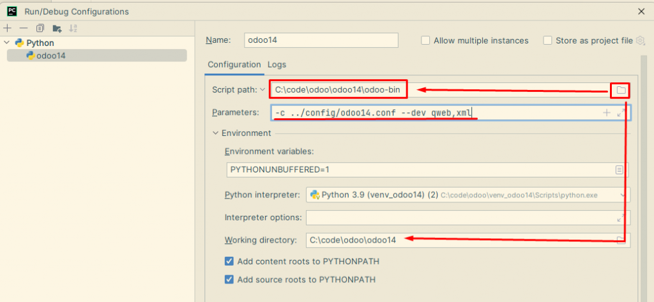Browse for the working directory

click(x=620, y=240)
